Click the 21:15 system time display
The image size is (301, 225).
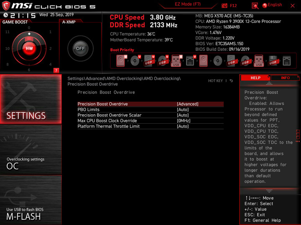click(x=23, y=15)
